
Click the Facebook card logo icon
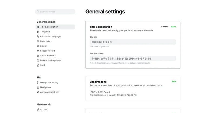click(x=38, y=51)
